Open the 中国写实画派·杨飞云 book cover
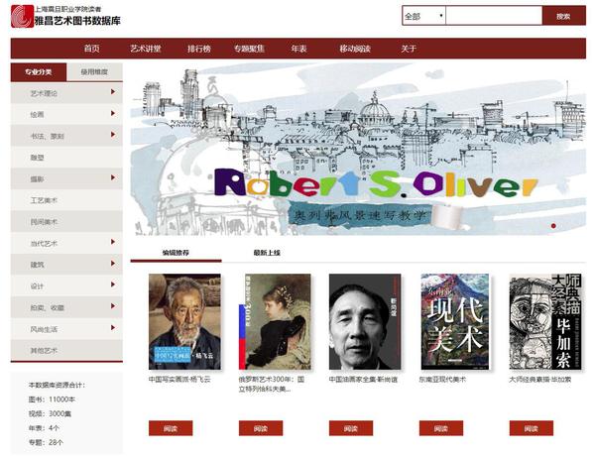This screenshot has width=594, height=456. coord(184,321)
